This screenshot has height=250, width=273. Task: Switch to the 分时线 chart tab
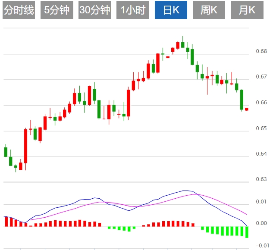pos(19,10)
